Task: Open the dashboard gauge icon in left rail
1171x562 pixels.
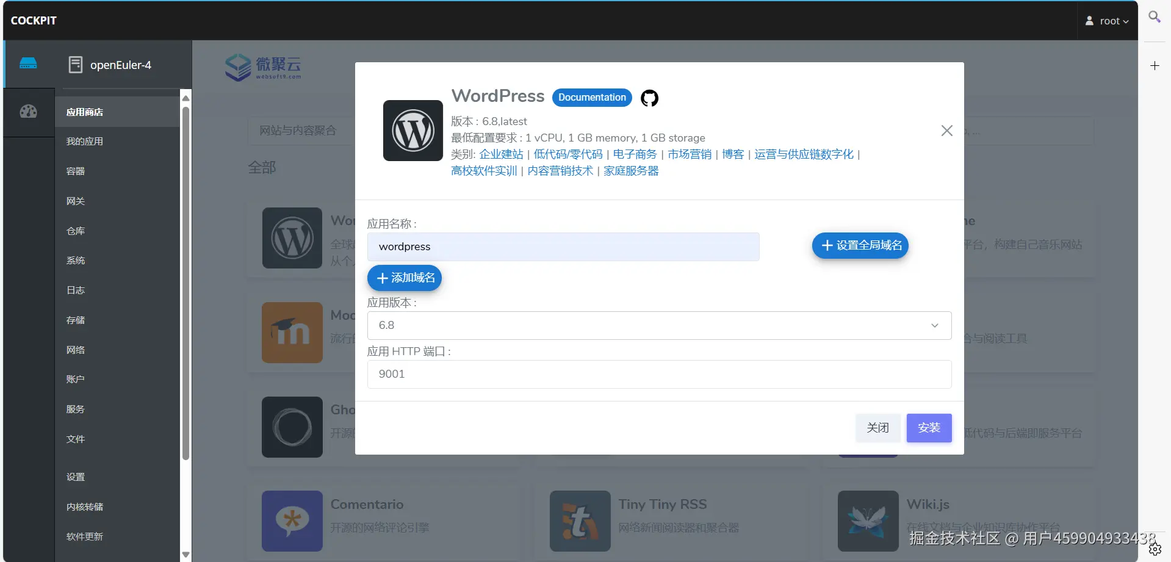Action: pyautogui.click(x=28, y=112)
